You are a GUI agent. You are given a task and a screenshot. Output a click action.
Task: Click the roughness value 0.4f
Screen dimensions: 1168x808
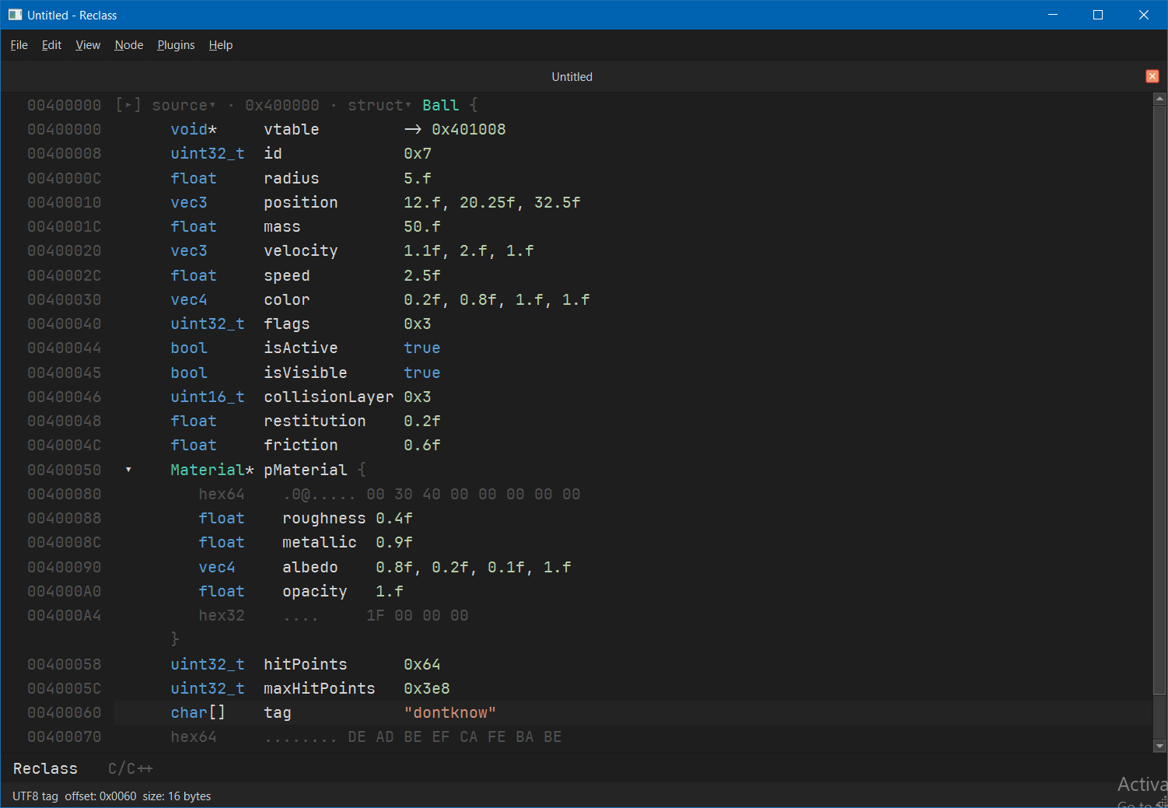pos(394,518)
